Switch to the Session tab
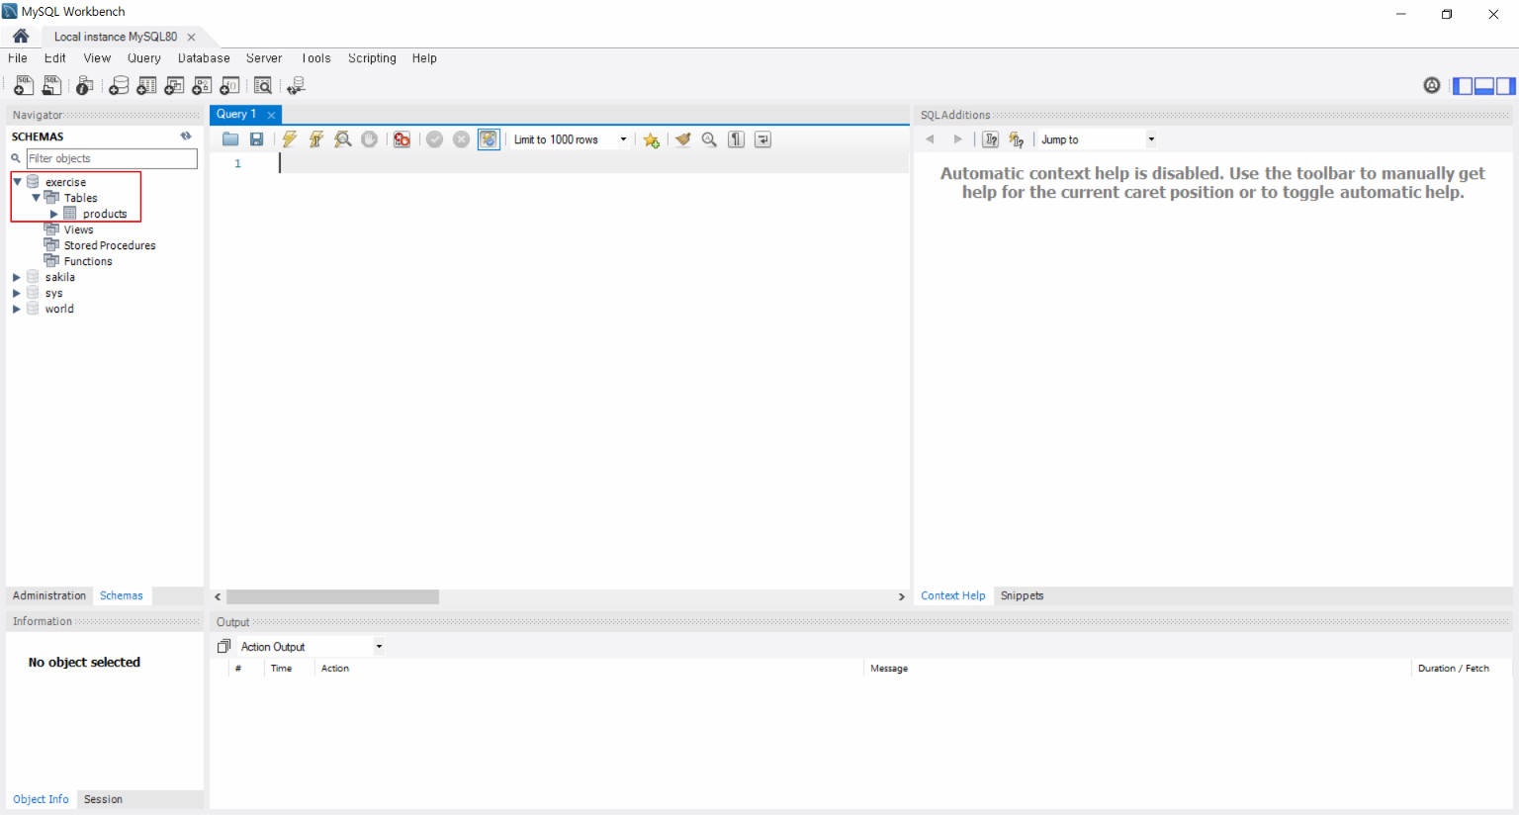The height and width of the screenshot is (815, 1519). coord(103,799)
